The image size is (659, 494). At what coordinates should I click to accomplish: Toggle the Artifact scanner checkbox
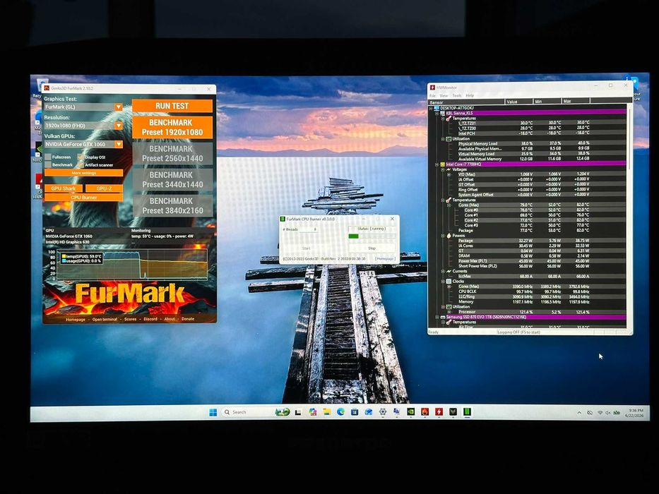(x=81, y=164)
